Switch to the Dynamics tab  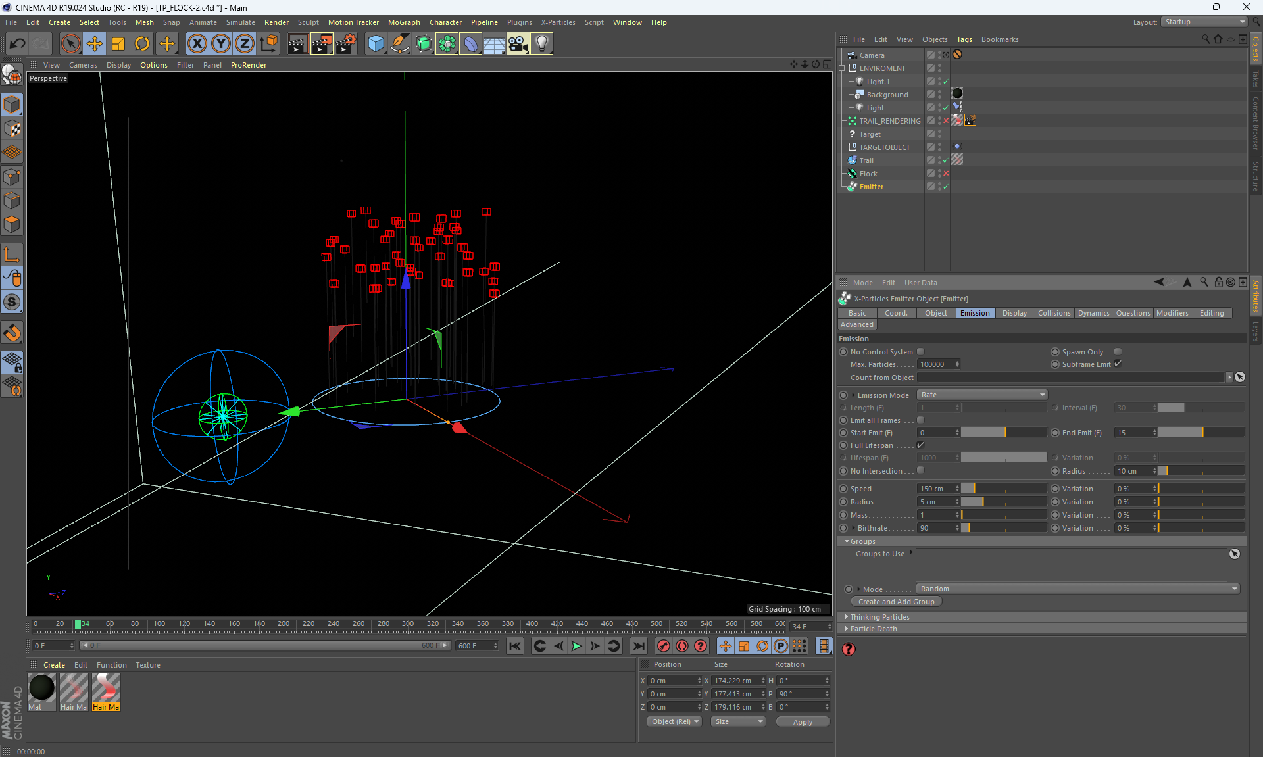pyautogui.click(x=1093, y=313)
